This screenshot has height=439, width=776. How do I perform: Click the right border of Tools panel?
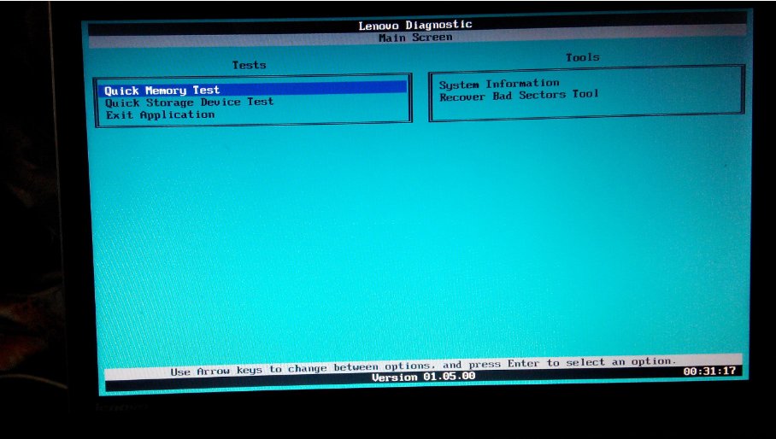tap(743, 94)
